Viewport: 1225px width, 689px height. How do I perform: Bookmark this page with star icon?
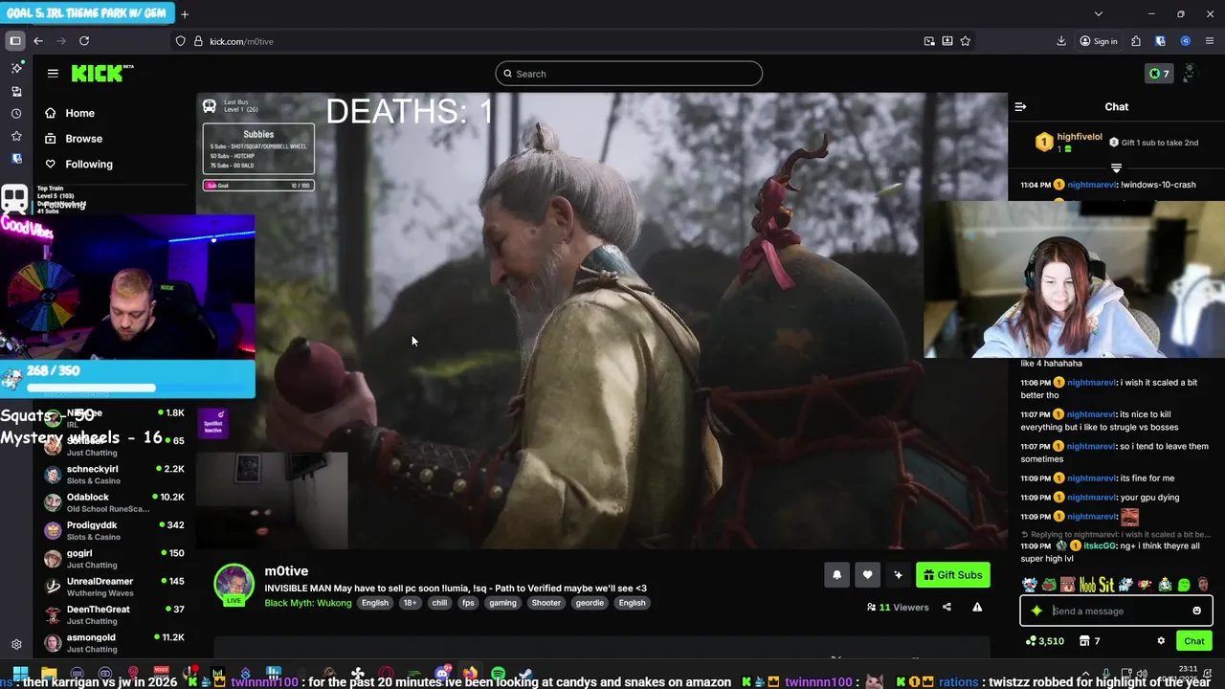point(966,41)
